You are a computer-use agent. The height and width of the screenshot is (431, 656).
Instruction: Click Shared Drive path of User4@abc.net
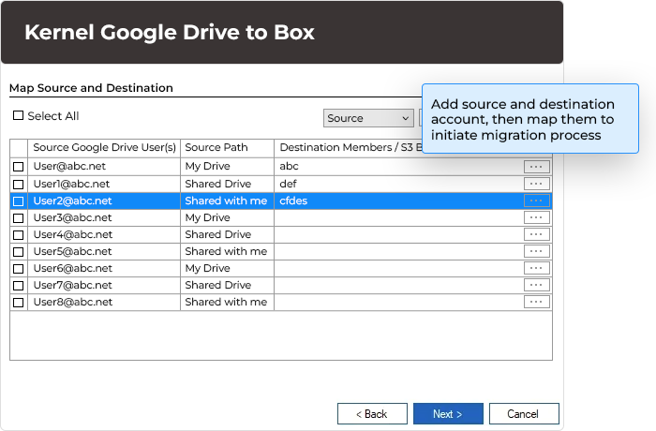point(218,234)
